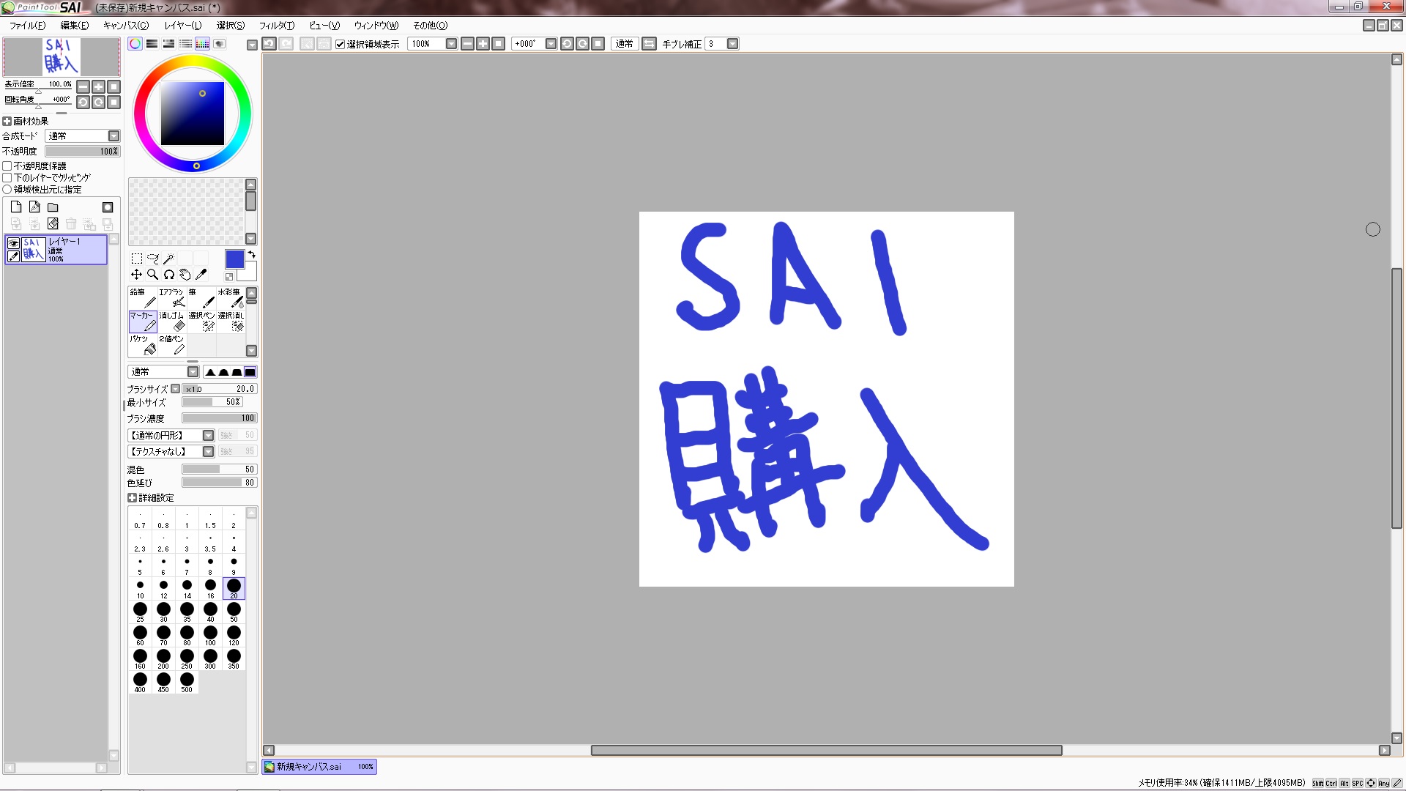1406x791 pixels.
Task: Clear the layer with the erase-layer icon
Action: [x=53, y=223]
